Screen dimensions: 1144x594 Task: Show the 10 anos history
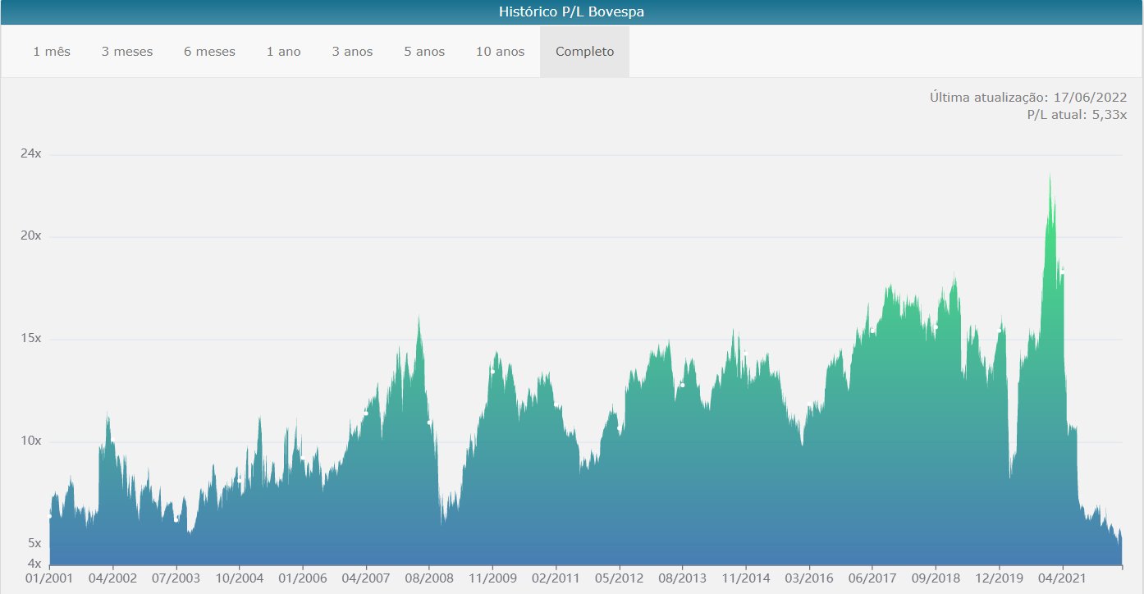(500, 52)
